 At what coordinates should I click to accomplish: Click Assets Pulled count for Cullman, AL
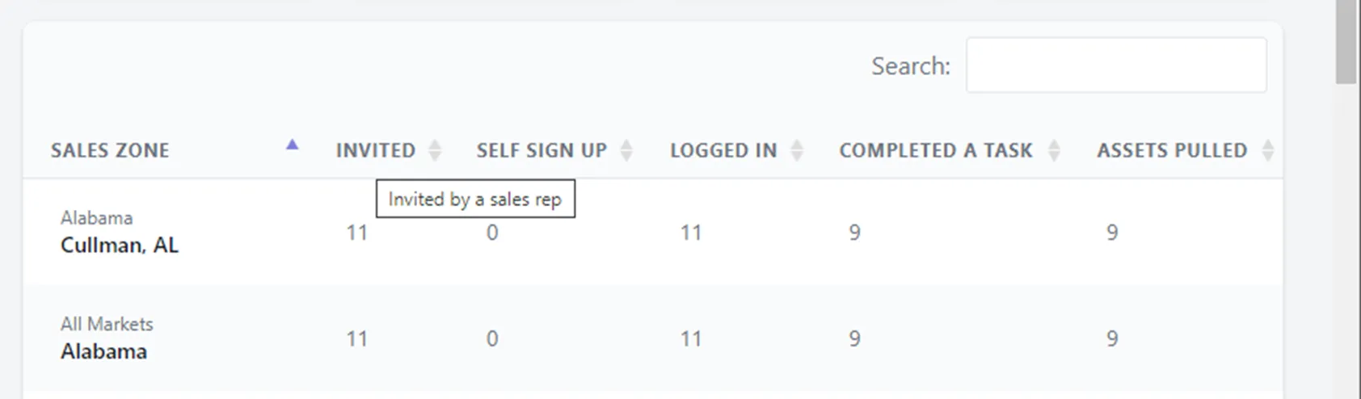click(1112, 233)
